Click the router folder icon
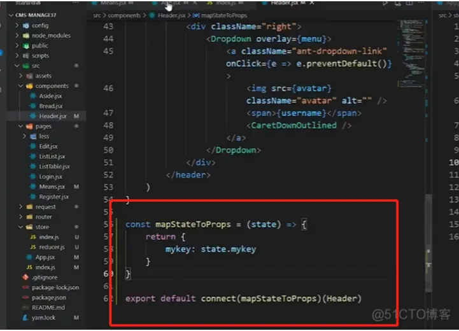459x331 pixels. click(x=29, y=217)
